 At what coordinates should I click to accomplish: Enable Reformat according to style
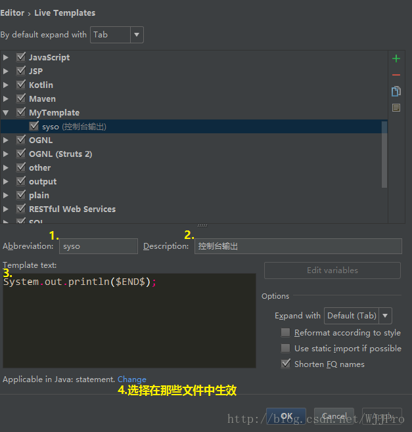(x=285, y=333)
